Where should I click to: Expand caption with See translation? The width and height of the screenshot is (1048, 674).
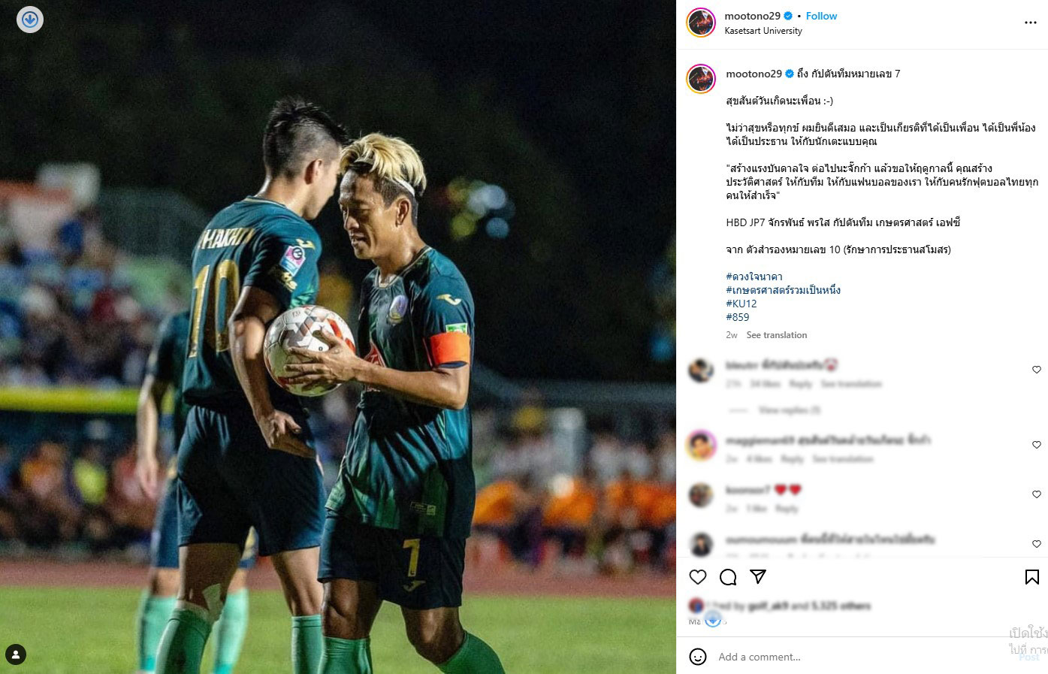coord(777,335)
